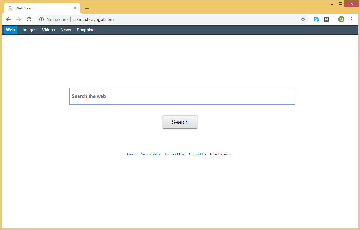360x230 pixels.
Task: Click the browser back arrow
Action: pos(9,19)
